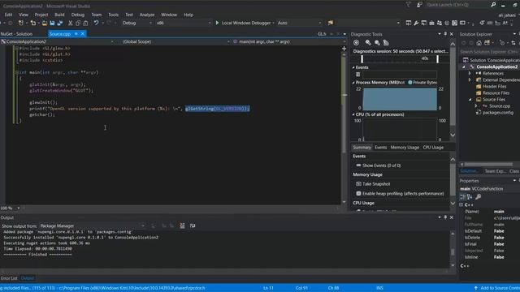
Task: Click the Property Pages wrench in Properties
Action: tap(479, 197)
